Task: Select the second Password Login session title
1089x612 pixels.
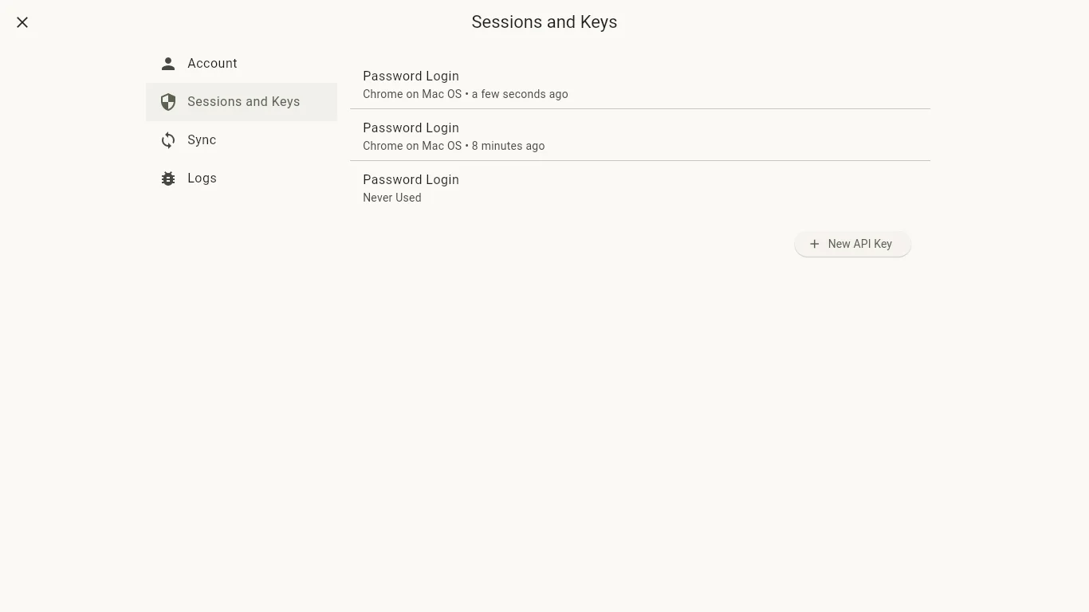Action: coord(411,128)
